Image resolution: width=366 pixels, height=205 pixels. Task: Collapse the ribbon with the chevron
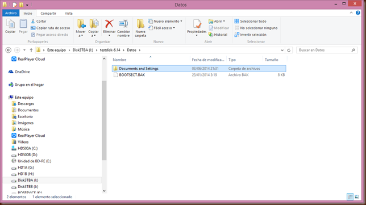(351, 13)
